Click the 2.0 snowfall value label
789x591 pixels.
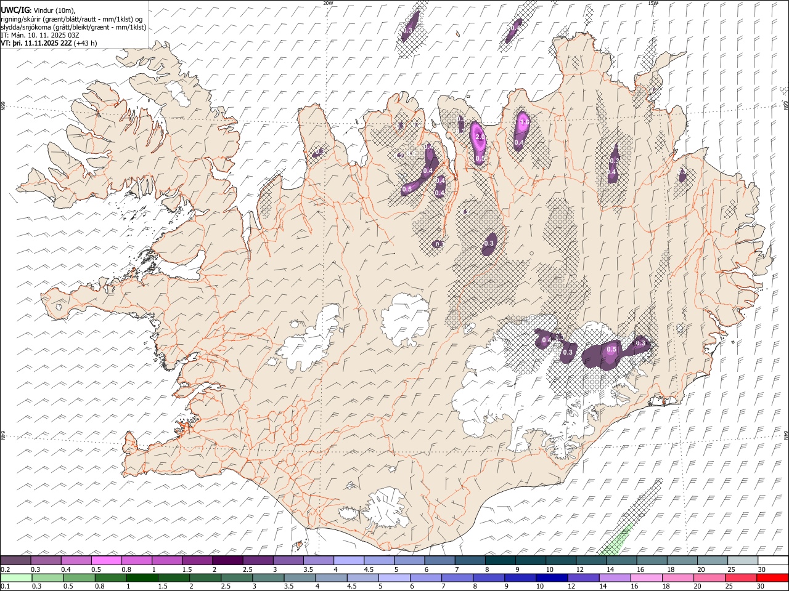[x=480, y=137]
